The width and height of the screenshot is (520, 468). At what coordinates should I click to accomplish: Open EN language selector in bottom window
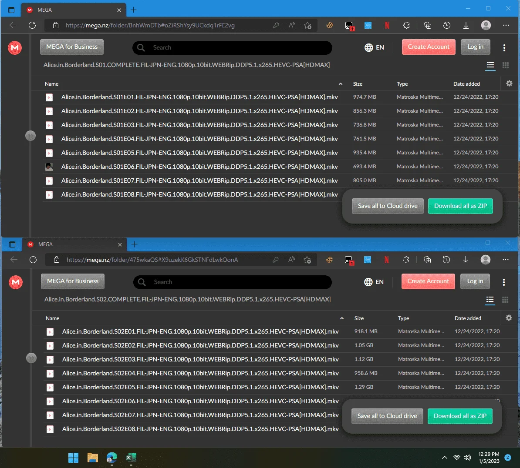pos(374,282)
